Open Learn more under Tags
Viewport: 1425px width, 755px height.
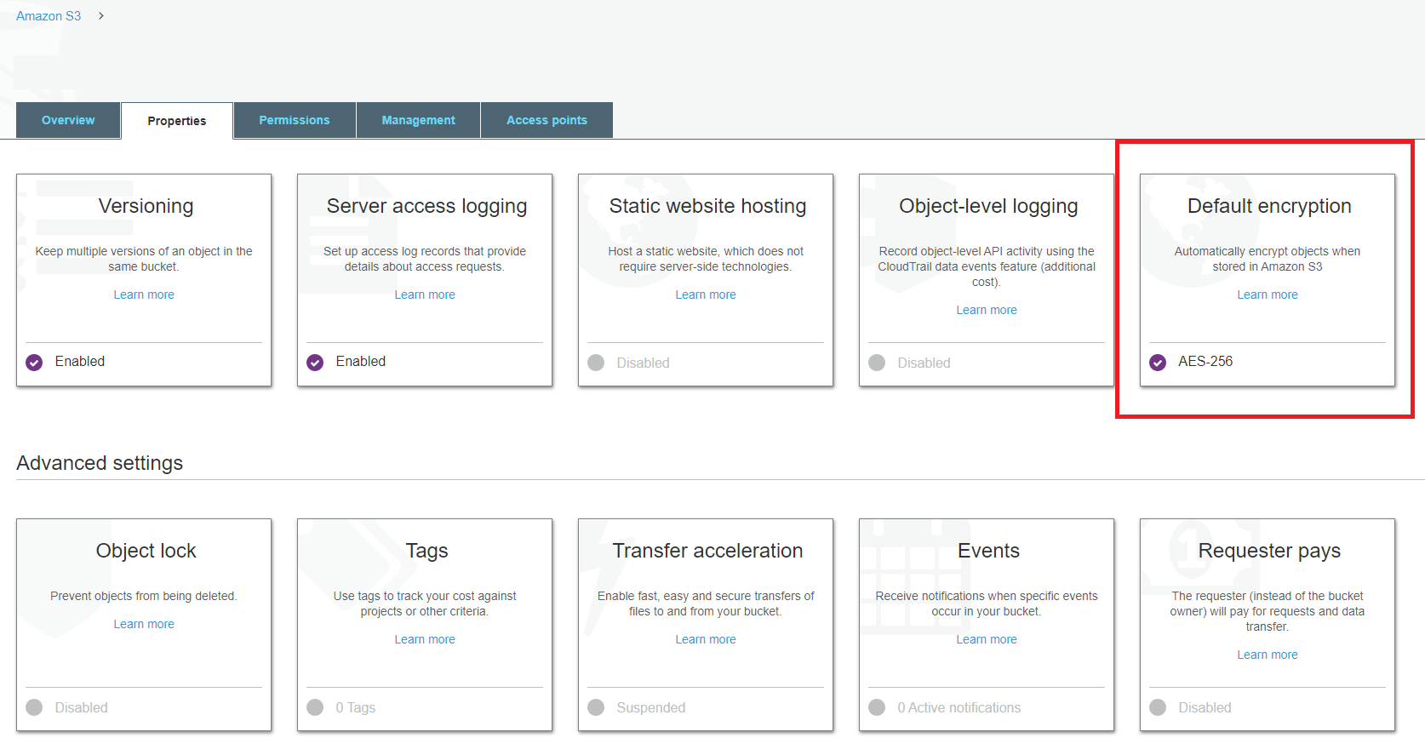(x=425, y=639)
